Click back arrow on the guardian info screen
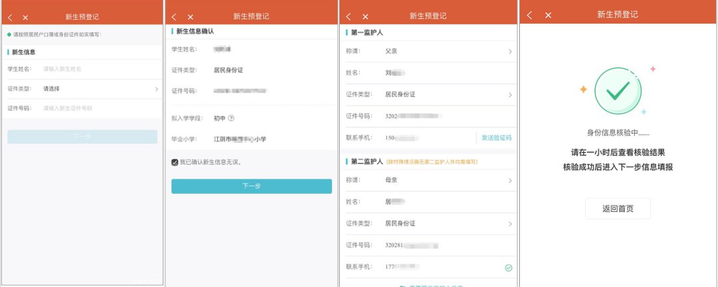Viewport: 718px width, 287px height. 350,17
